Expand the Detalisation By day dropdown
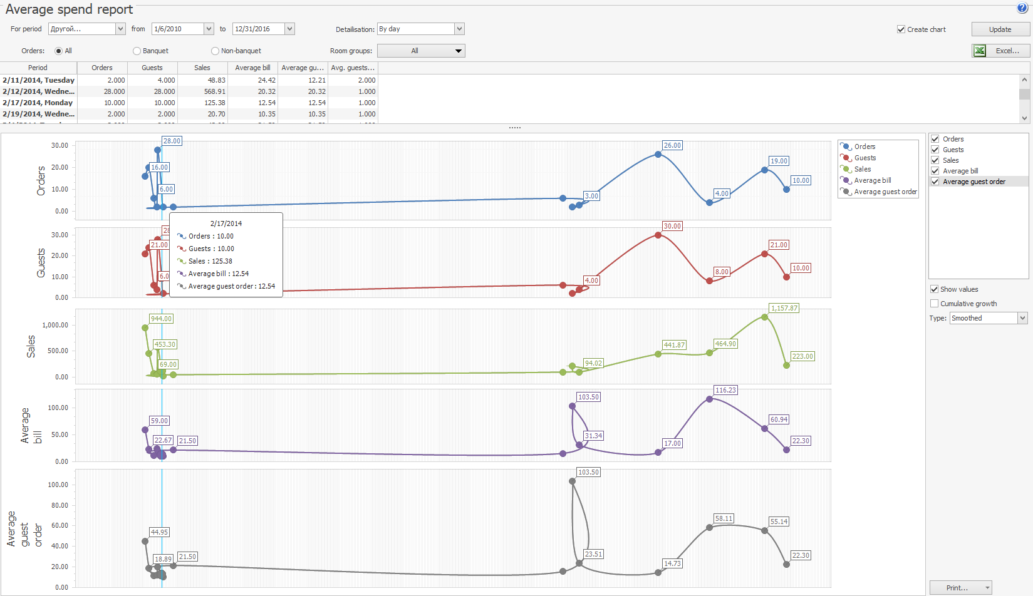 coord(459,29)
